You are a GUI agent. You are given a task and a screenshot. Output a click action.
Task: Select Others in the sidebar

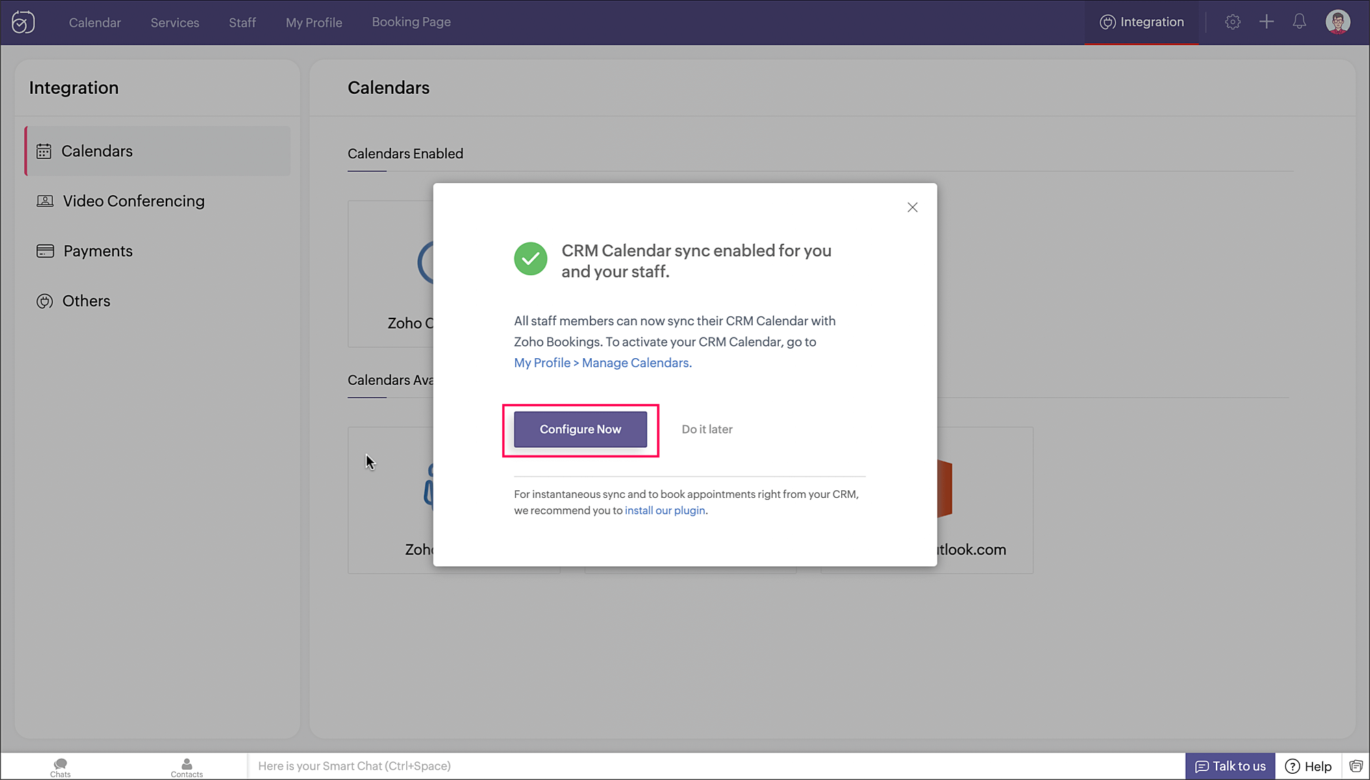[x=158, y=301]
